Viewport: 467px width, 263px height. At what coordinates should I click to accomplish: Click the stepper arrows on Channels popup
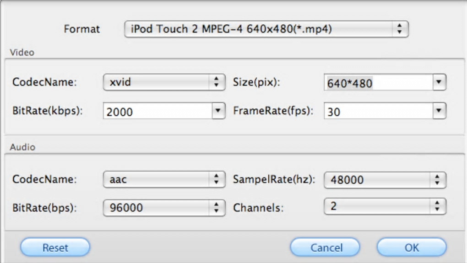[438, 206]
